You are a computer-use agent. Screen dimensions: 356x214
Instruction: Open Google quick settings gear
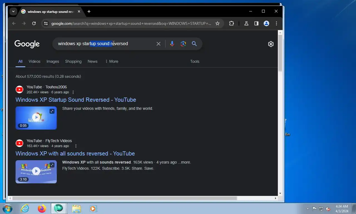271,44
